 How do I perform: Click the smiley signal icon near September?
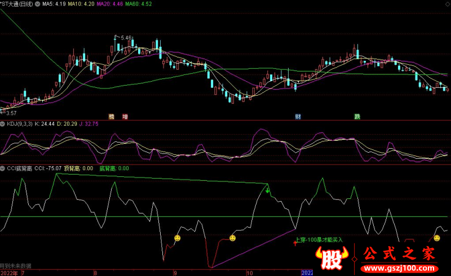click(x=178, y=238)
